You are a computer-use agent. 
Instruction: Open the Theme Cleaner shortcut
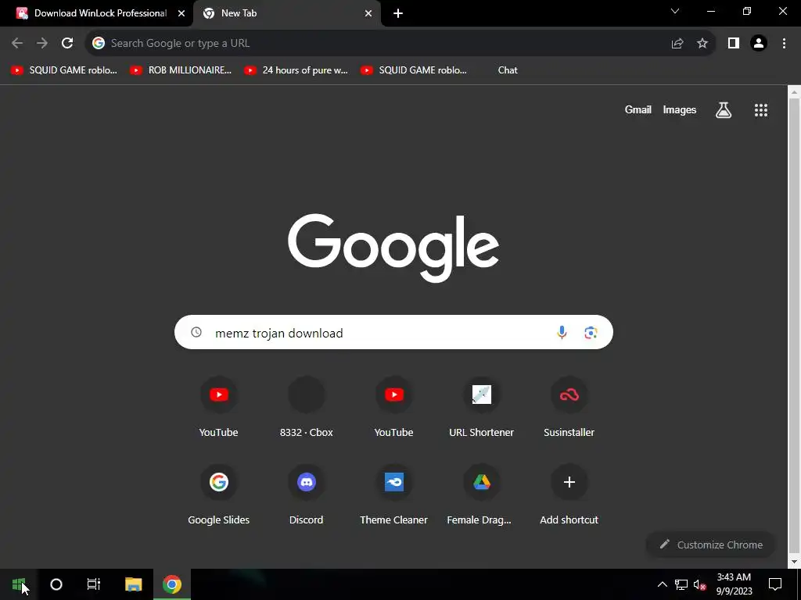click(x=394, y=495)
